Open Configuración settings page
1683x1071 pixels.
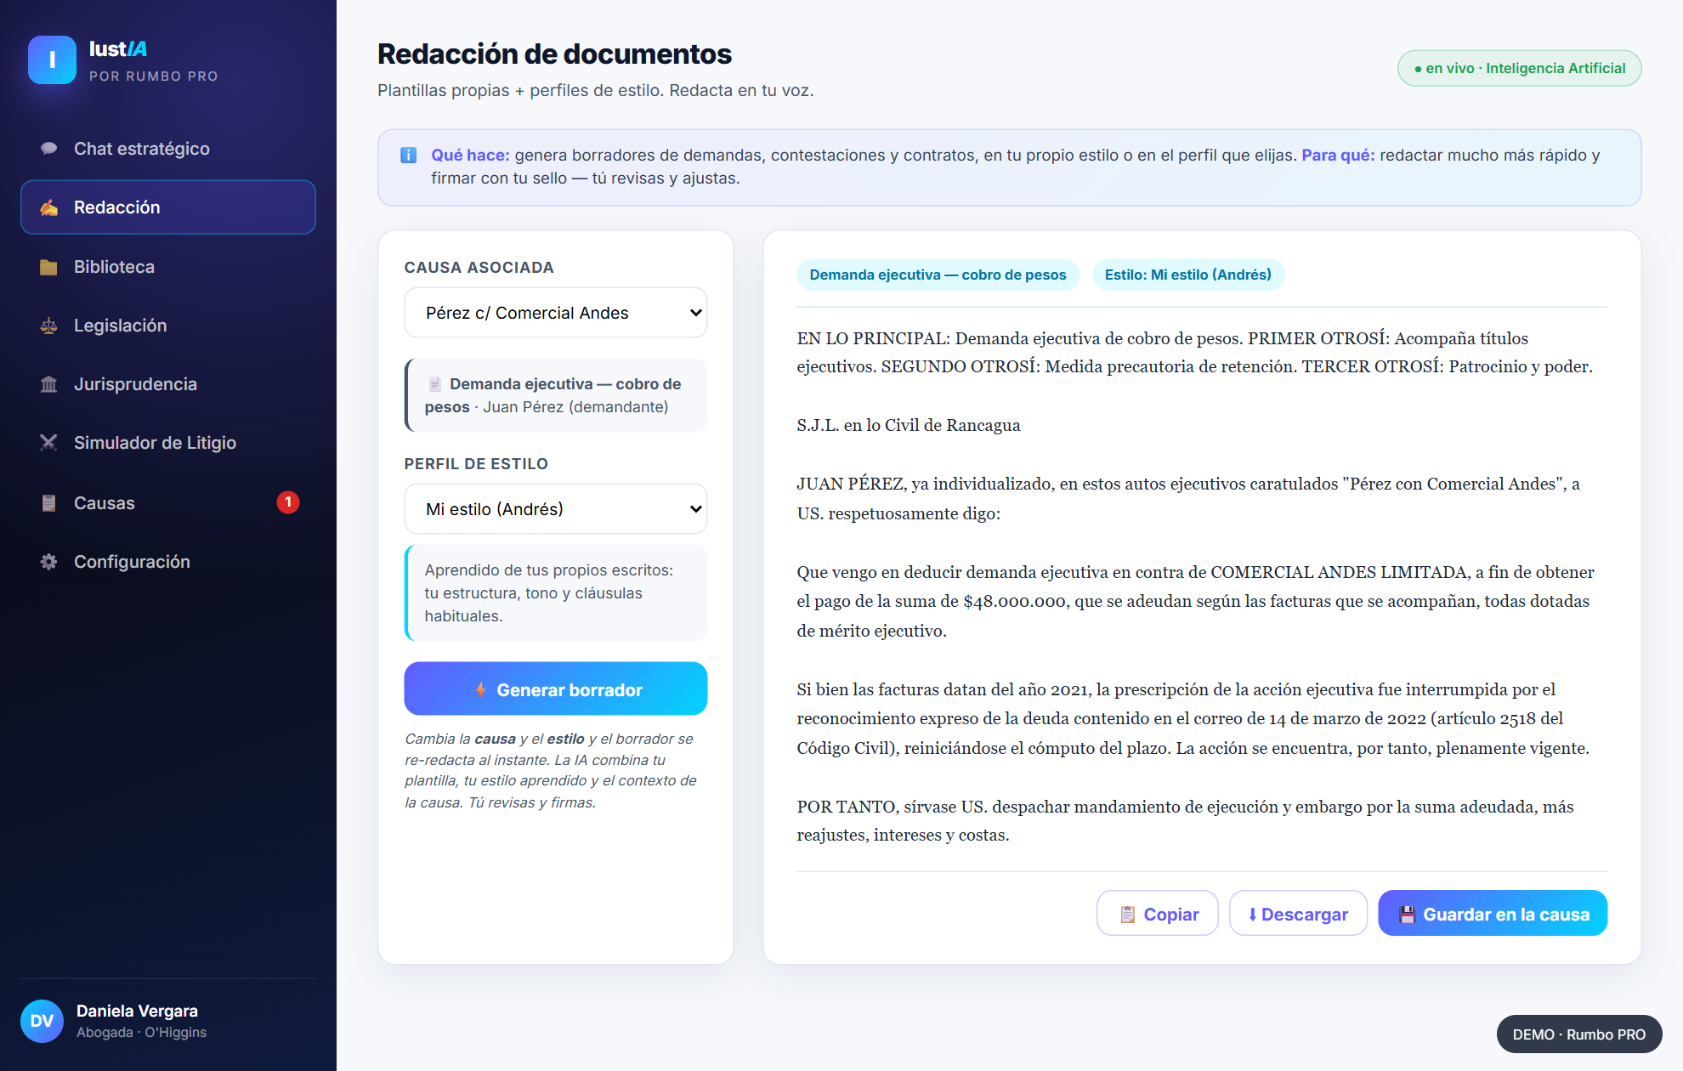coord(168,562)
